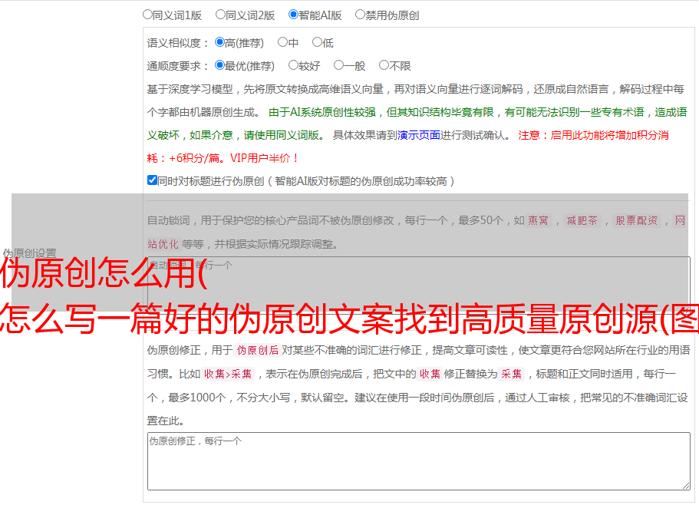Click the 伪原创后 highlighted tag

[258, 350]
